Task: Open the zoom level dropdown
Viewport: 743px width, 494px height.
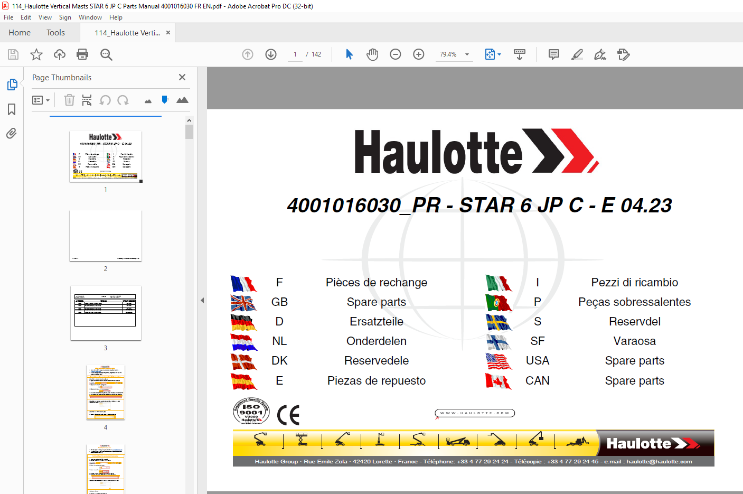Action: coord(467,54)
